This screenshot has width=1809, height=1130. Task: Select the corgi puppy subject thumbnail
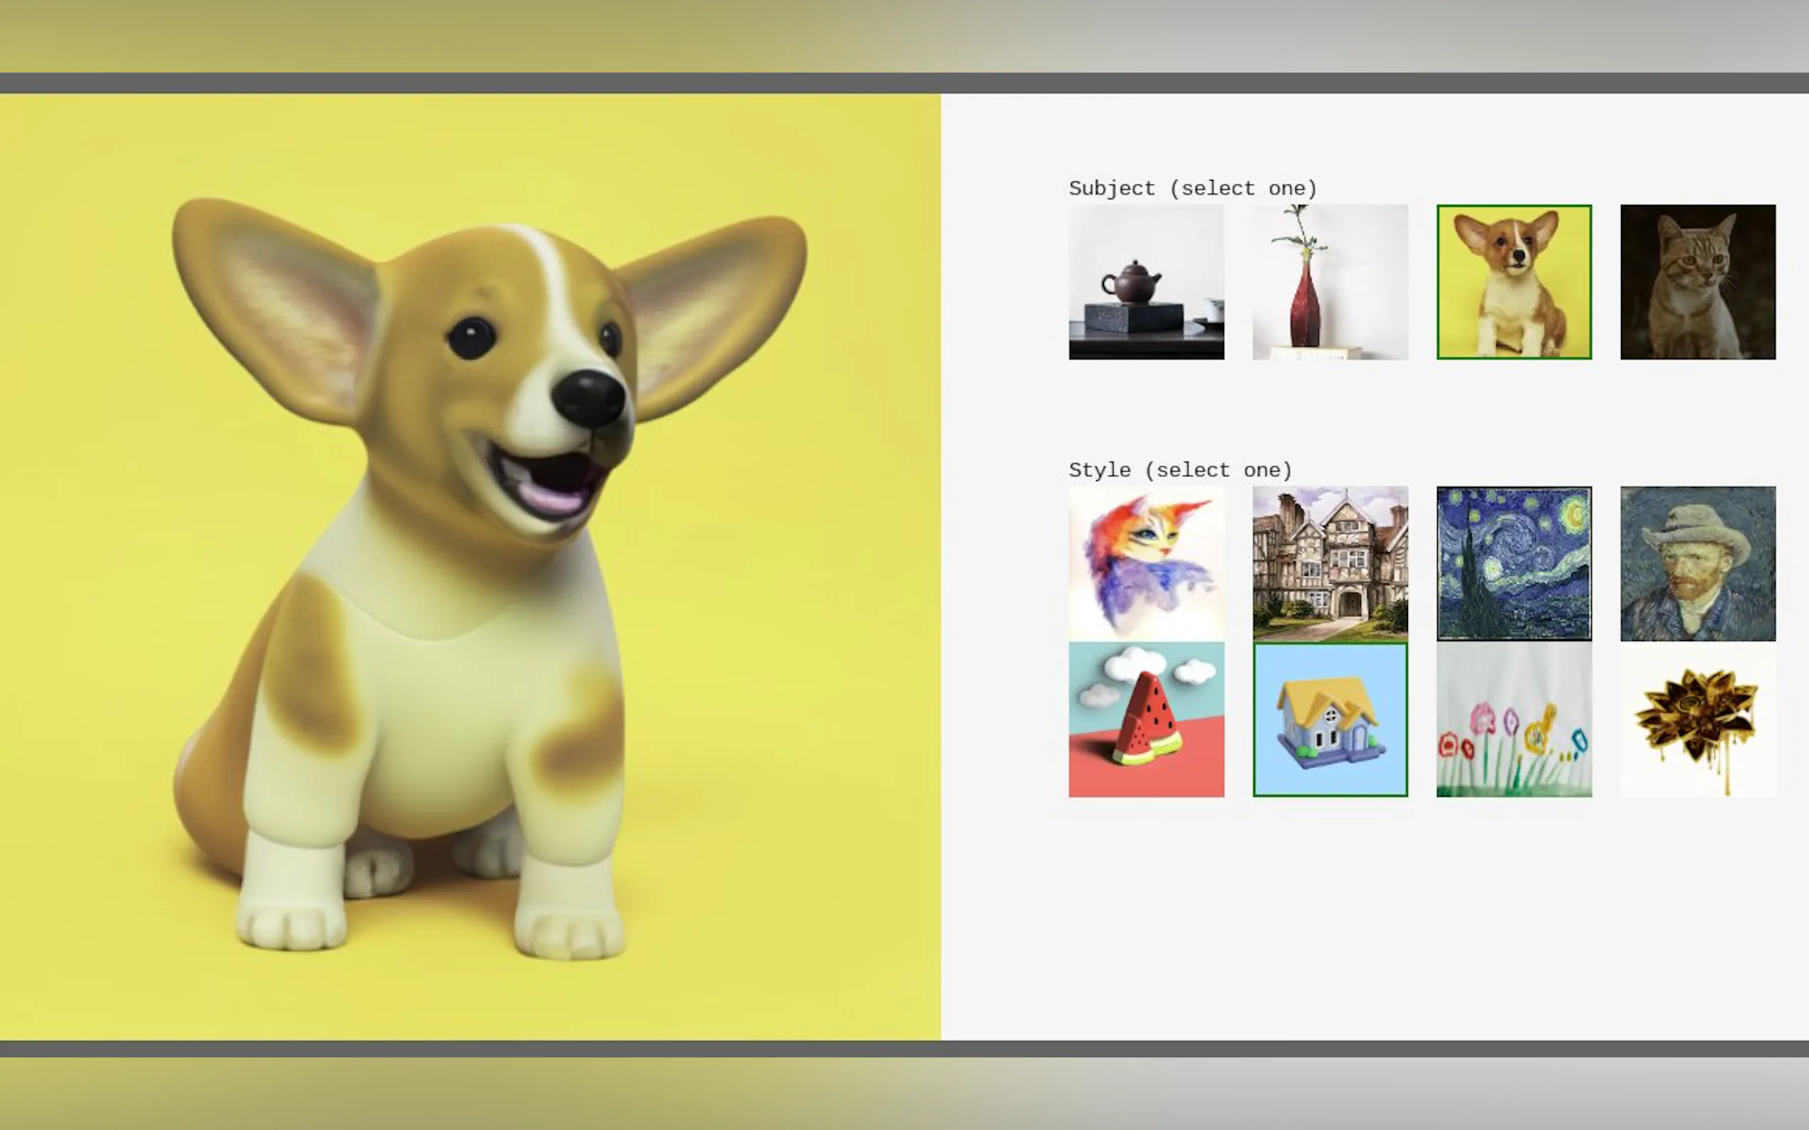[x=1513, y=282]
